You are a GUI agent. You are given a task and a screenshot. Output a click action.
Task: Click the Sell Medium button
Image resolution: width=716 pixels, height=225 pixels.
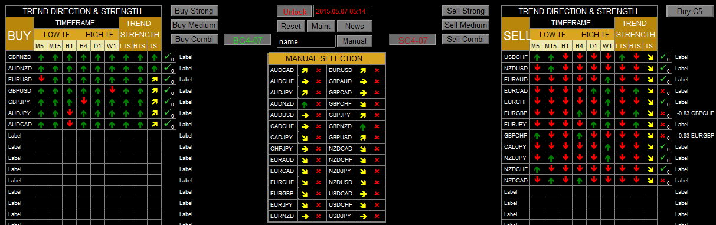[x=466, y=25]
